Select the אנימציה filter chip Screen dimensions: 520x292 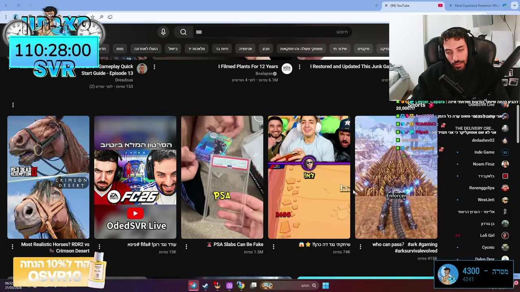click(245, 49)
